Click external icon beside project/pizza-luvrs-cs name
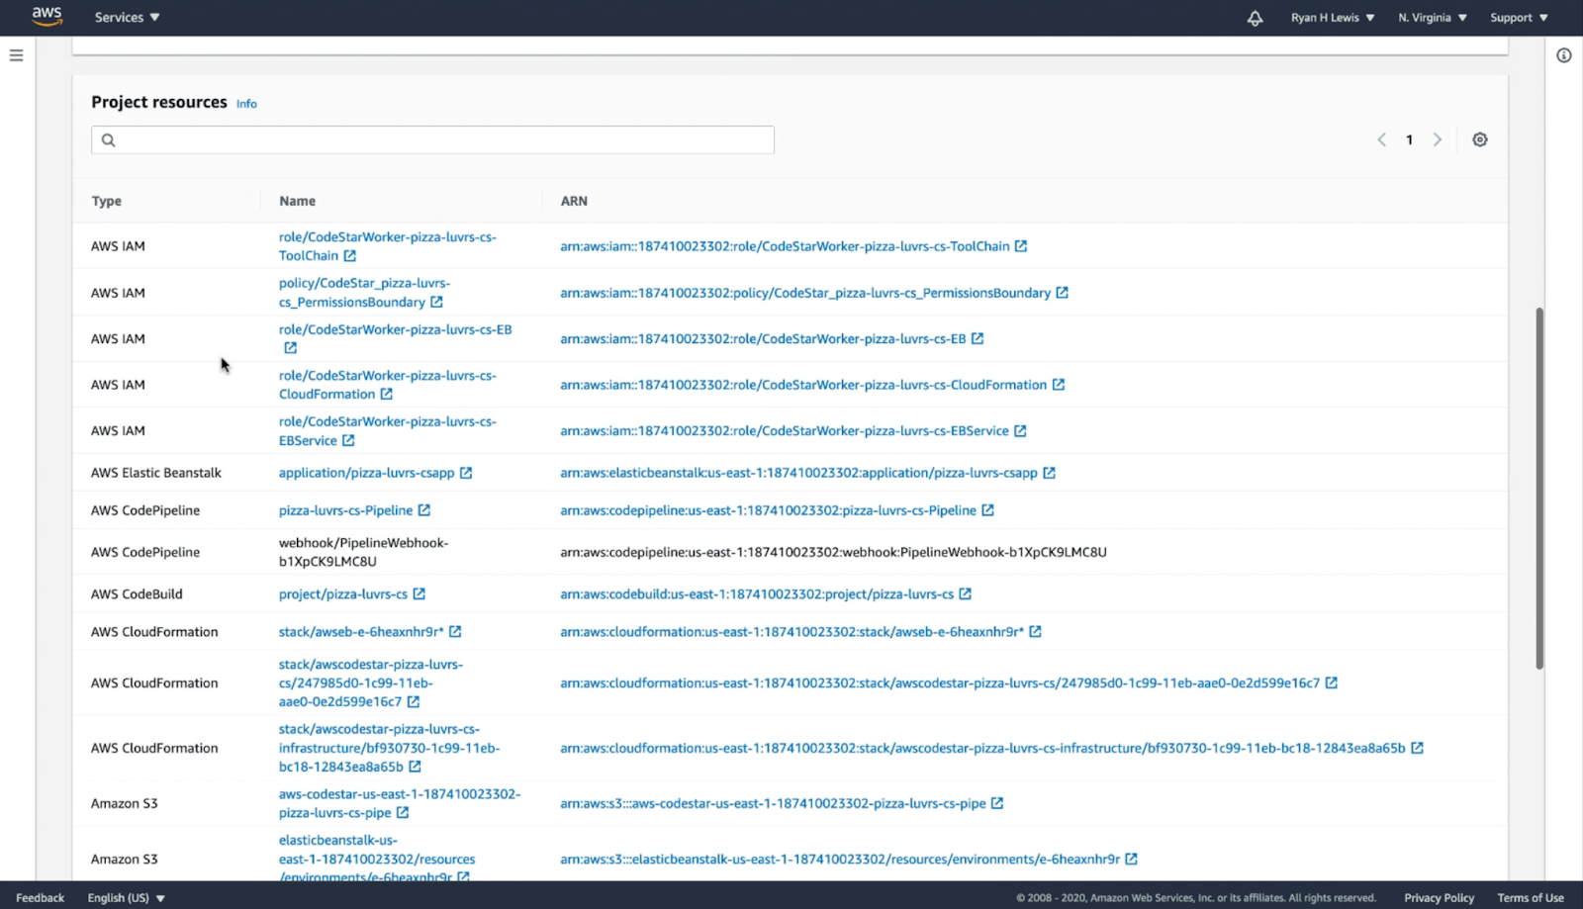 pos(419,594)
